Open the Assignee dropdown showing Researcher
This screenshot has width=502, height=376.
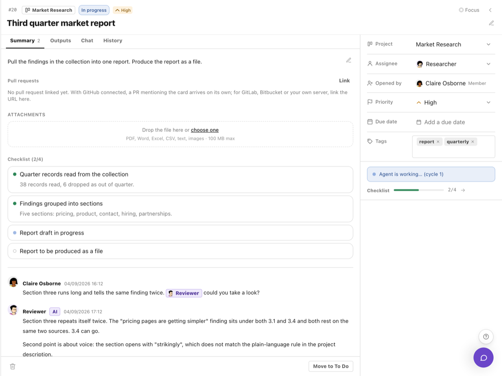(x=453, y=64)
